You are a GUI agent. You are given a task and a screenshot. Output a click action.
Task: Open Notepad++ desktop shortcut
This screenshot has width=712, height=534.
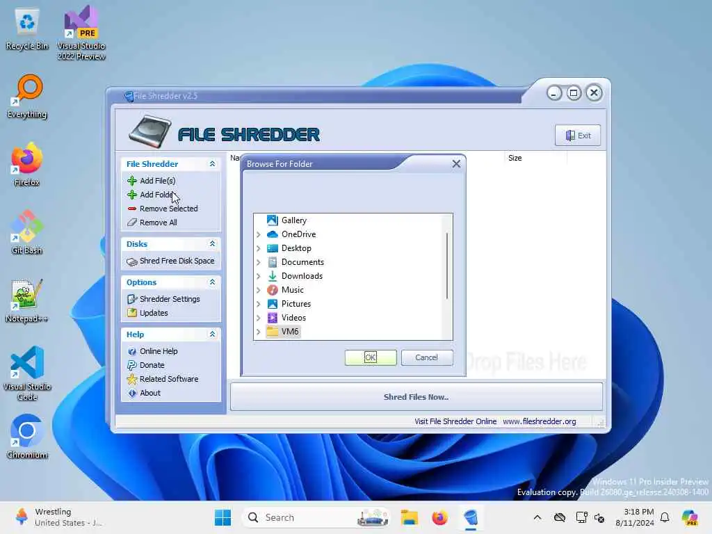(26, 301)
